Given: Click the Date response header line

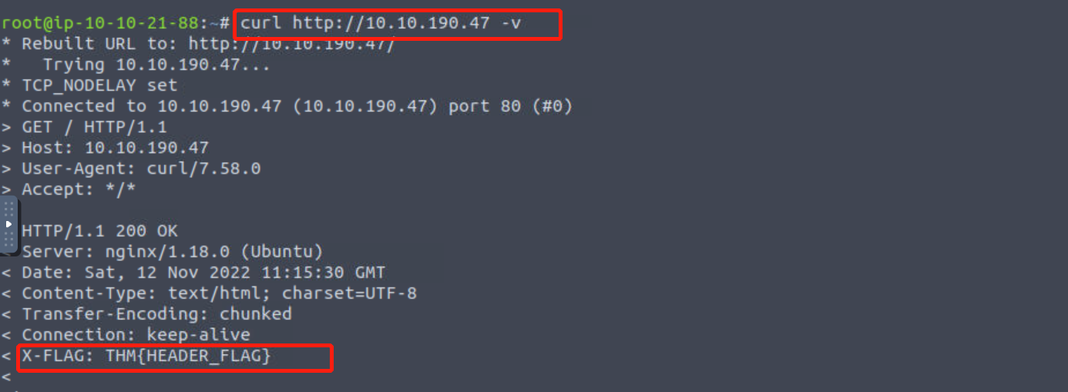Looking at the screenshot, I should tap(203, 273).
